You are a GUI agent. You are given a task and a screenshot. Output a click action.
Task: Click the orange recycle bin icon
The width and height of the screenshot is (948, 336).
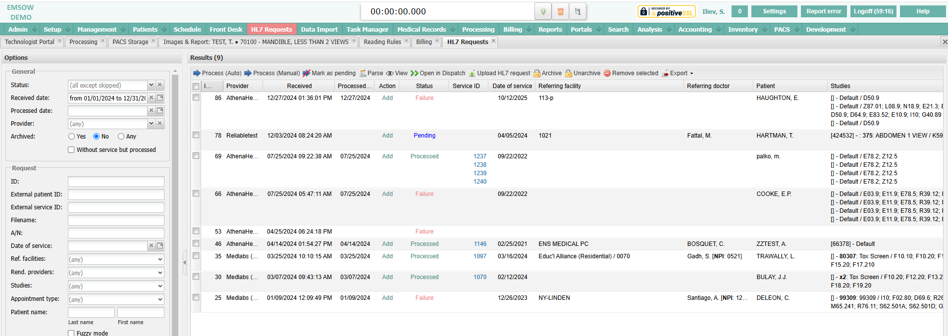pos(560,11)
